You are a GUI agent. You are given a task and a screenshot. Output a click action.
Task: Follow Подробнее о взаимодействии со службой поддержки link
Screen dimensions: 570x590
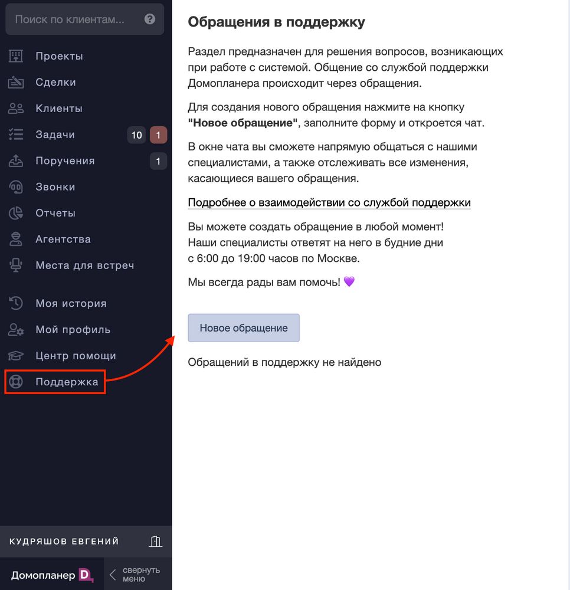click(x=329, y=202)
